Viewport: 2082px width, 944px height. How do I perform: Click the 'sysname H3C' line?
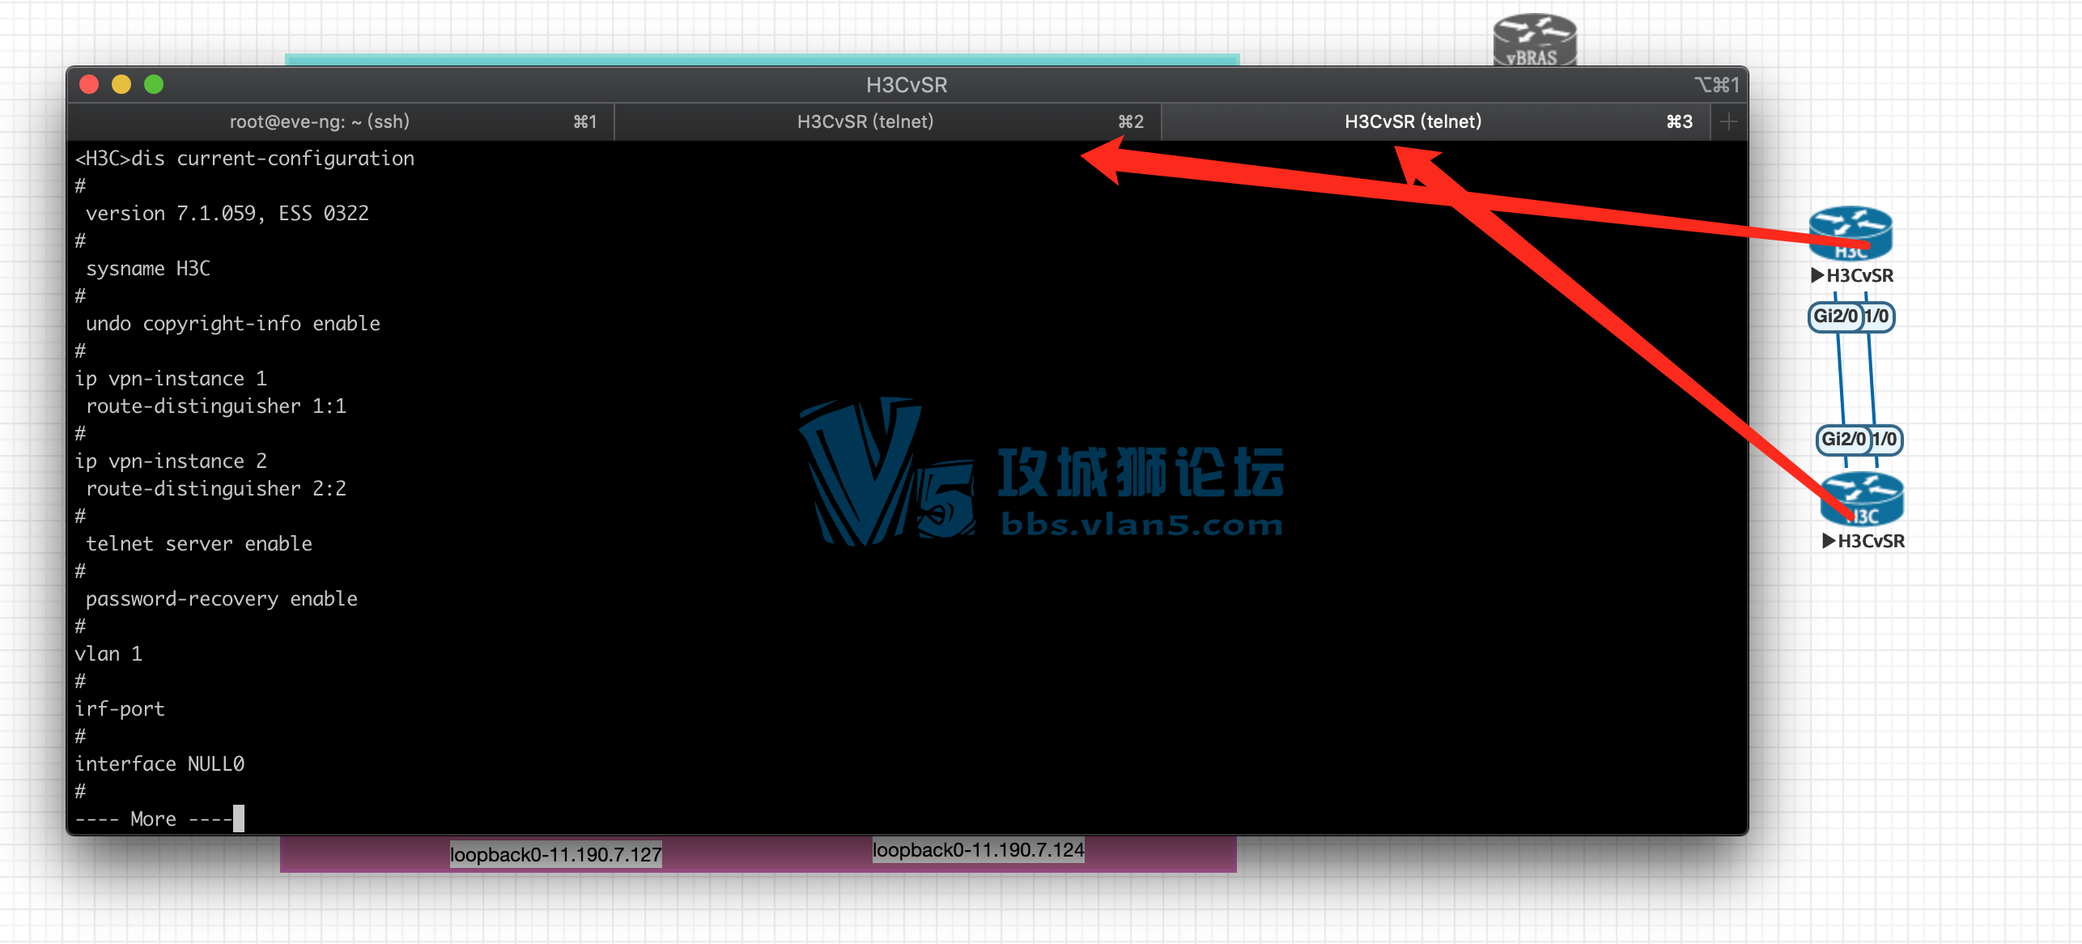(x=148, y=268)
